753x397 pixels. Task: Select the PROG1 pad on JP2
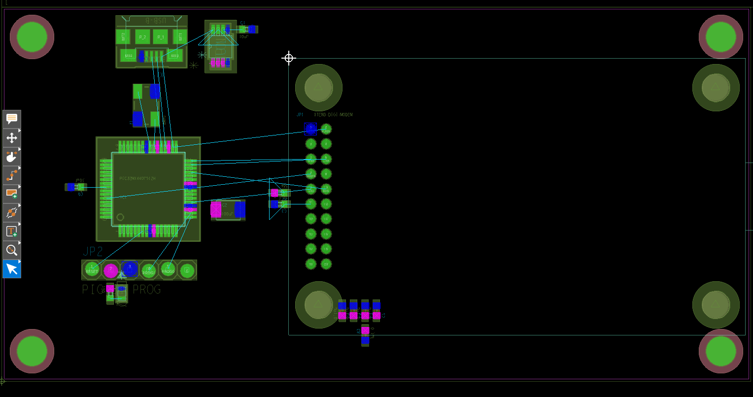click(x=148, y=270)
